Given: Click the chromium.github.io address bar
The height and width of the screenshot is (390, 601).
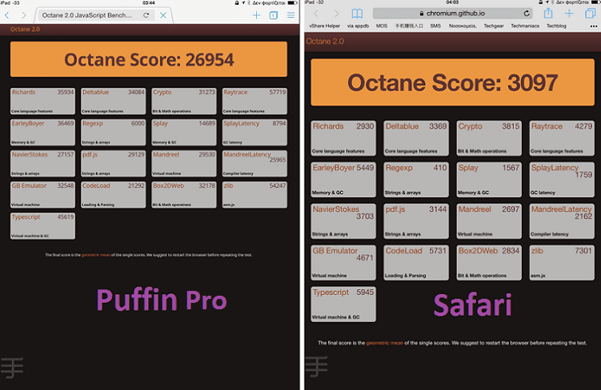Looking at the screenshot, I should [x=452, y=14].
